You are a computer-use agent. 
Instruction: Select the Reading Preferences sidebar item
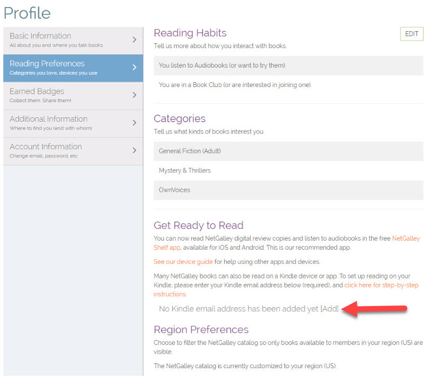[65, 68]
